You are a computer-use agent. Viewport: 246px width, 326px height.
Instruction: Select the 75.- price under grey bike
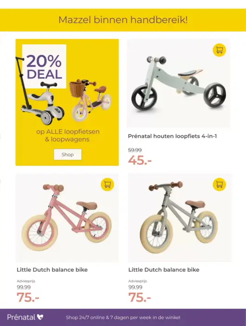(139, 297)
